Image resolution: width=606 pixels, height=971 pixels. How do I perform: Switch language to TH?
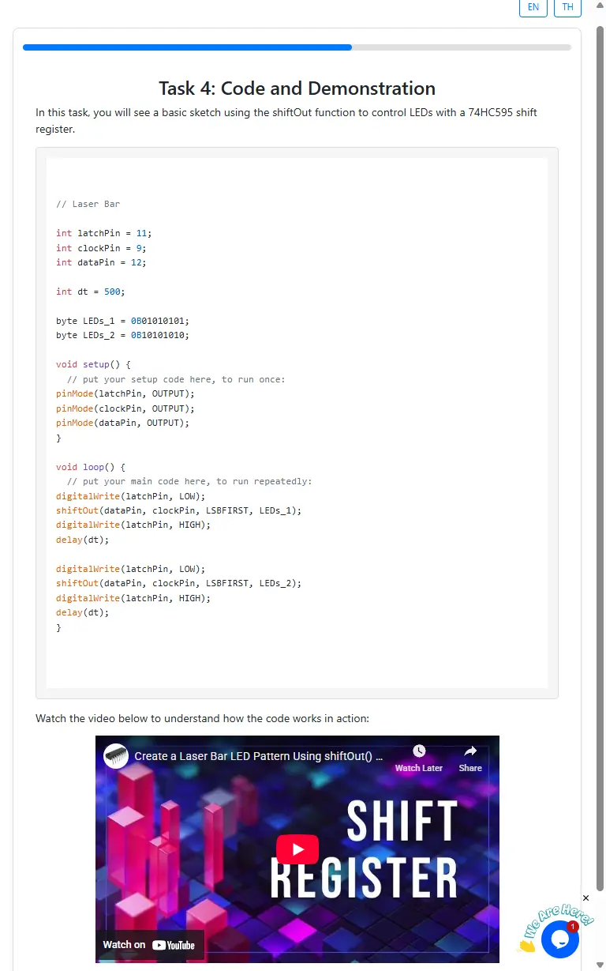[567, 7]
